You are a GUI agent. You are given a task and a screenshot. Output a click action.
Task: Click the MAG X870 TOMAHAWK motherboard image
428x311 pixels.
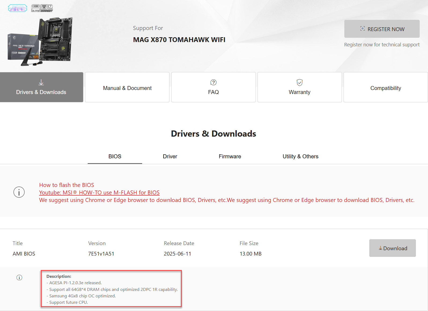pyautogui.click(x=40, y=42)
